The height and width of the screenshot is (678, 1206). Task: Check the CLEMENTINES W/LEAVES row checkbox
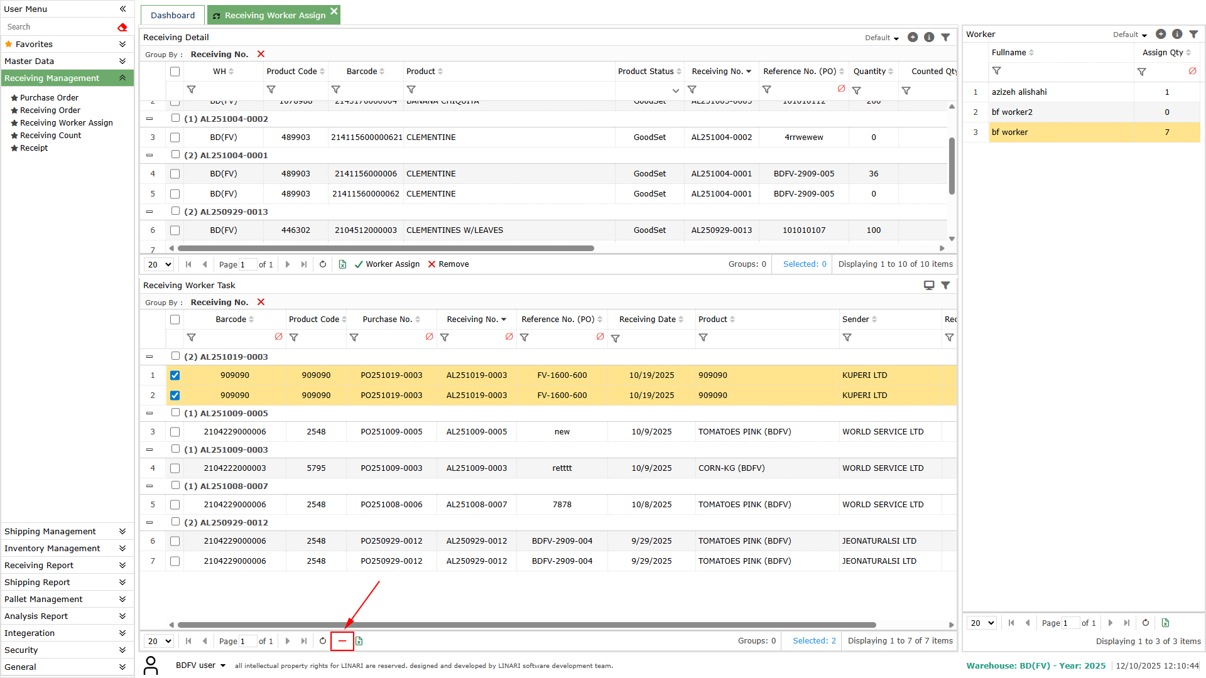pos(175,230)
